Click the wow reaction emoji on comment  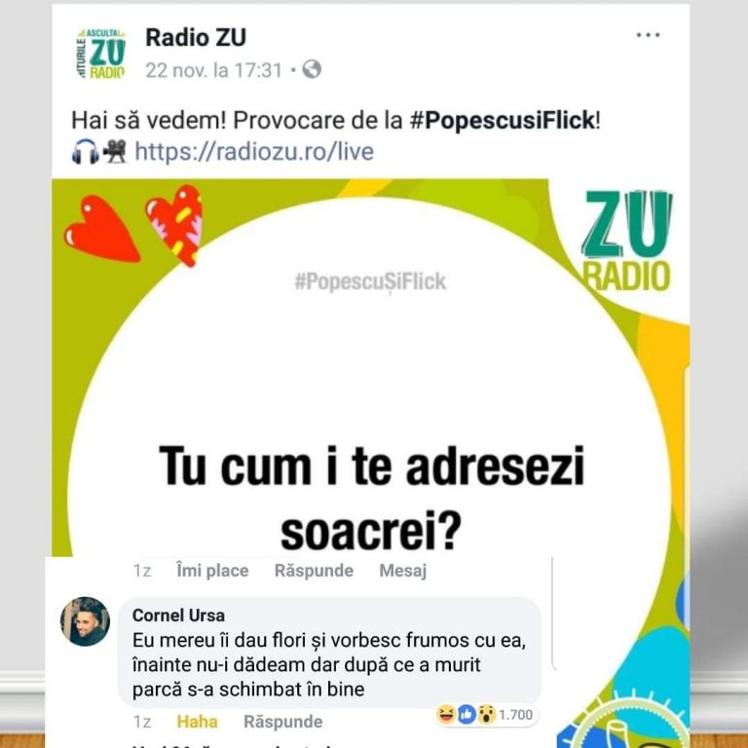(x=486, y=714)
